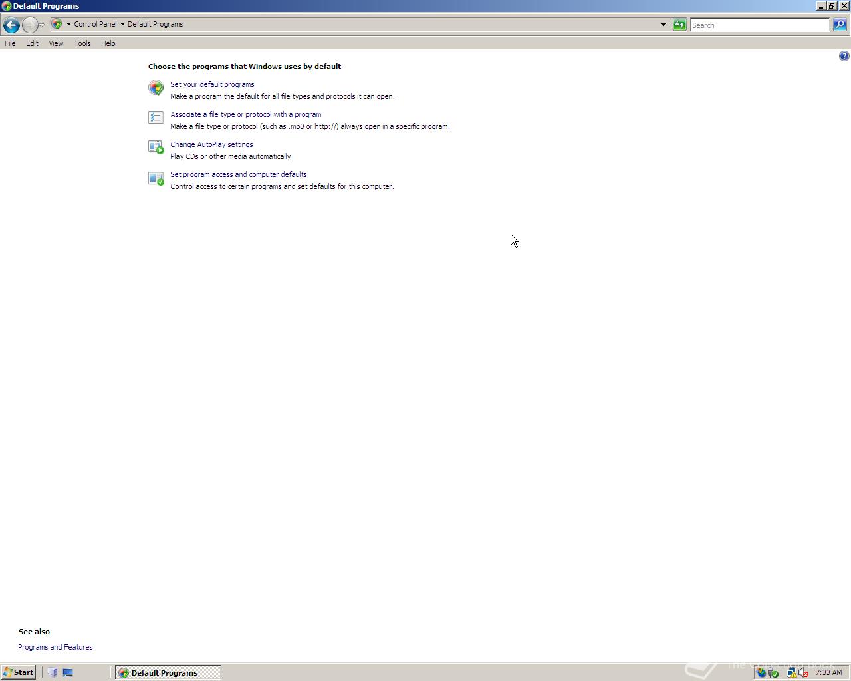Click the green Refresh button beside address bar
Viewport: 851px width, 681px height.
click(x=679, y=25)
